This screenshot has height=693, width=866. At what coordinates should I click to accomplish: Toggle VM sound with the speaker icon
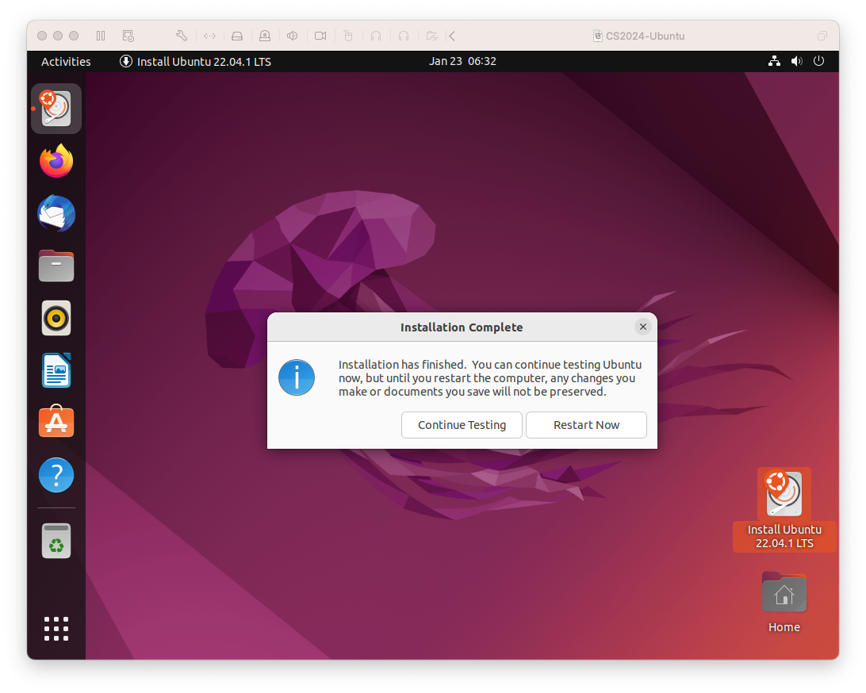click(292, 36)
